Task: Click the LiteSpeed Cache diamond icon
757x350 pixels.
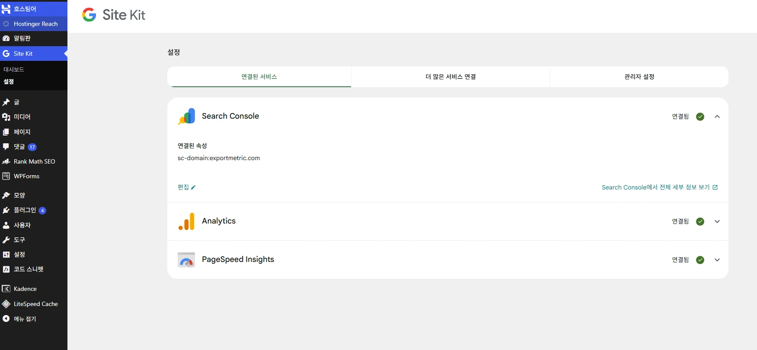Action: 6,304
